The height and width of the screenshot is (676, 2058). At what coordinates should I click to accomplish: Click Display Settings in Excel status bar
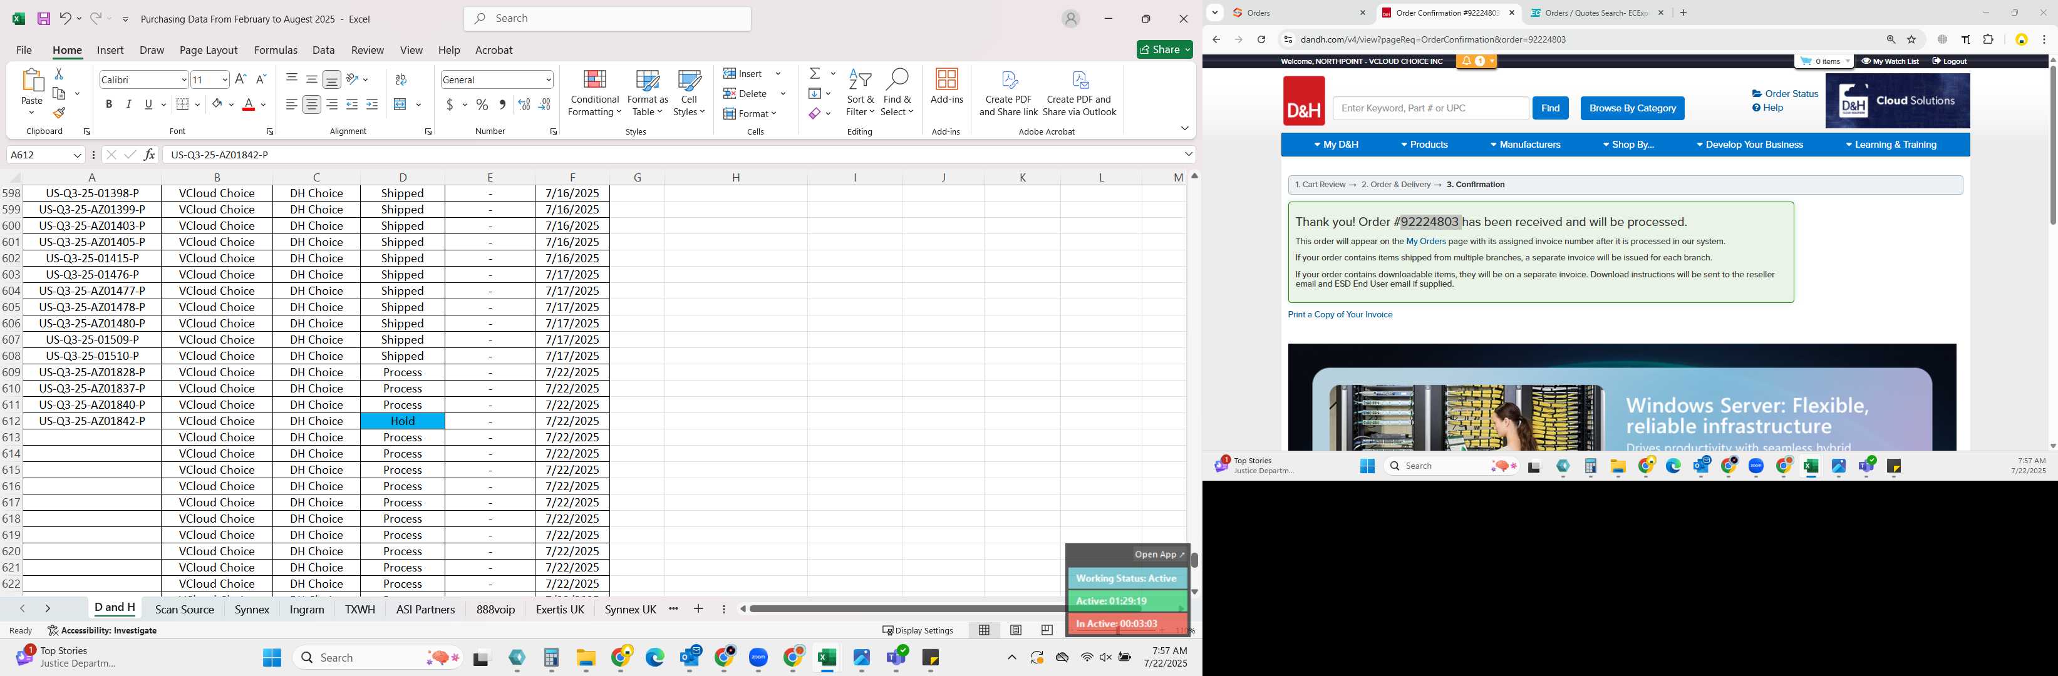[918, 630]
